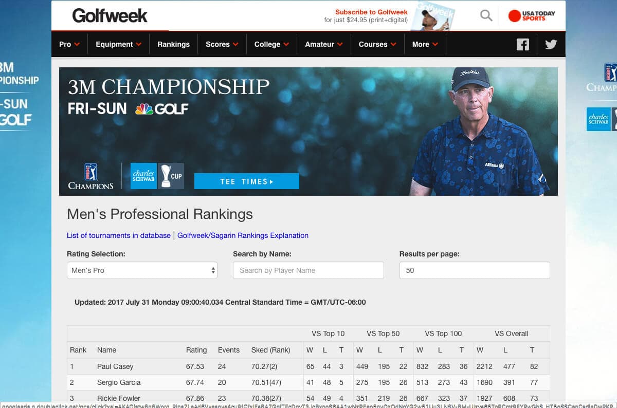Viewport: 617px width, 408px height.
Task: Expand the More menu
Action: pos(425,44)
